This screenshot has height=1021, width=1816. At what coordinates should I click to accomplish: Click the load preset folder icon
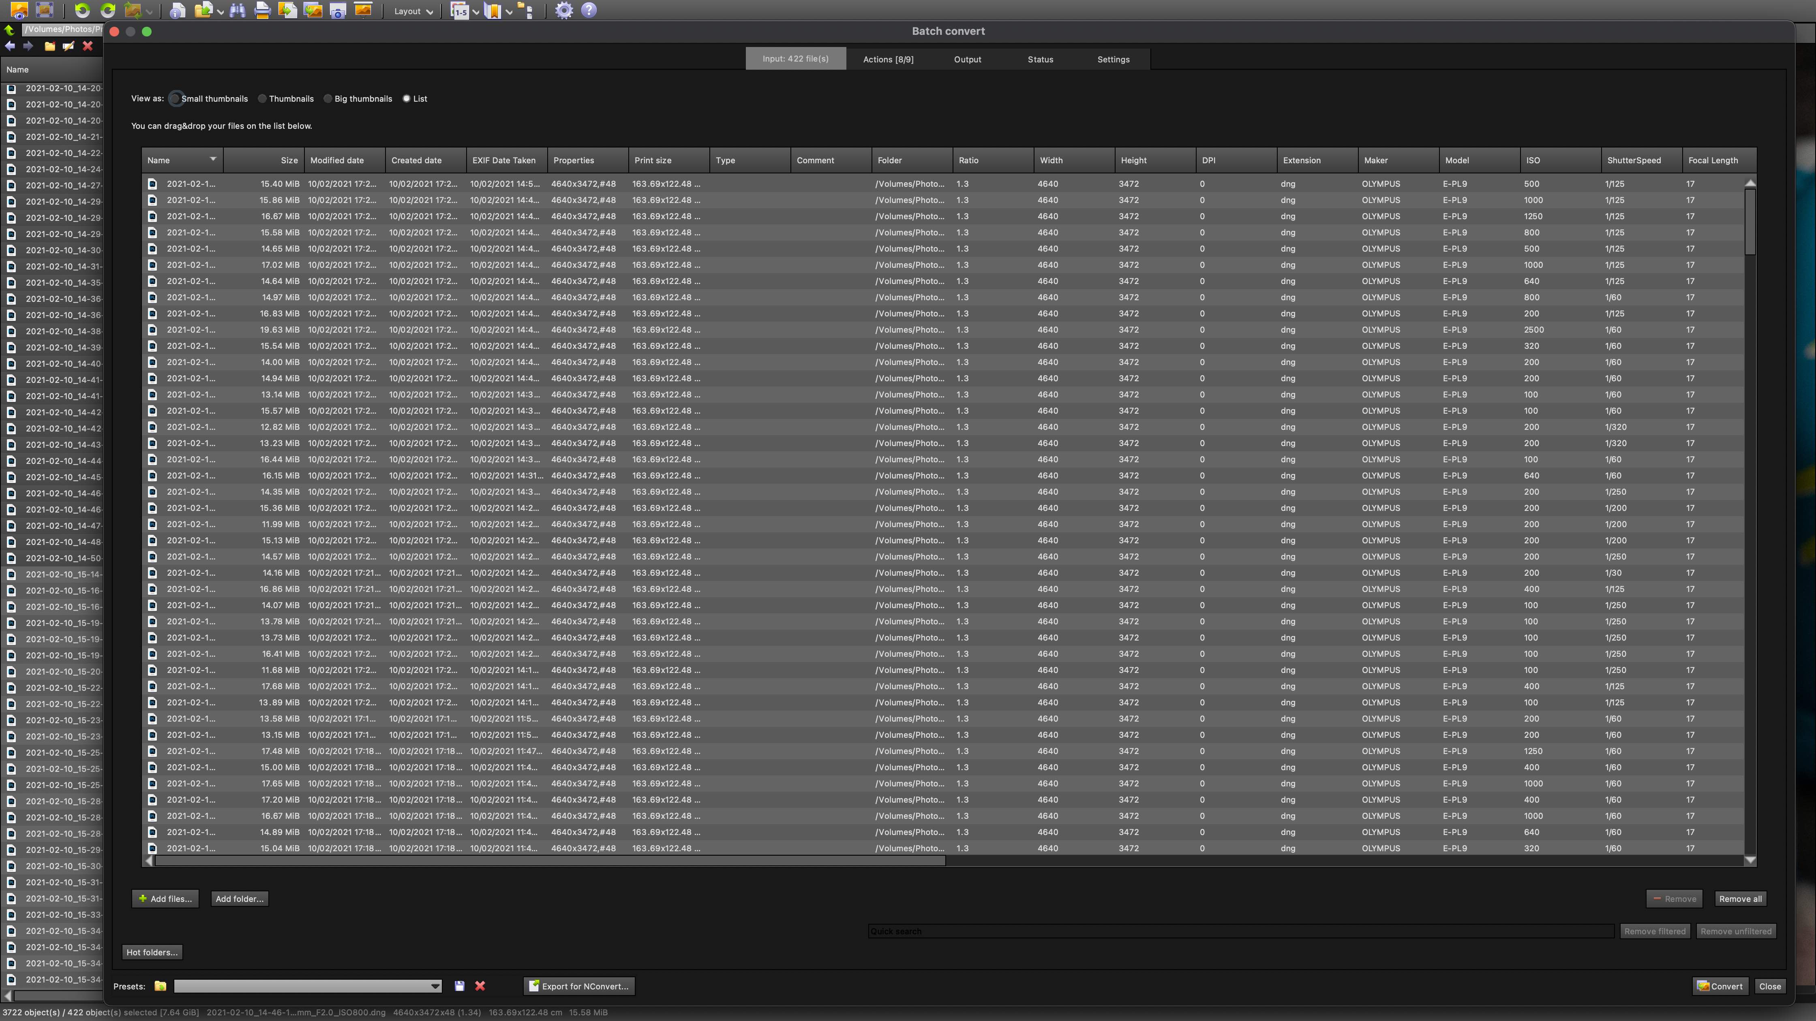[x=161, y=986]
